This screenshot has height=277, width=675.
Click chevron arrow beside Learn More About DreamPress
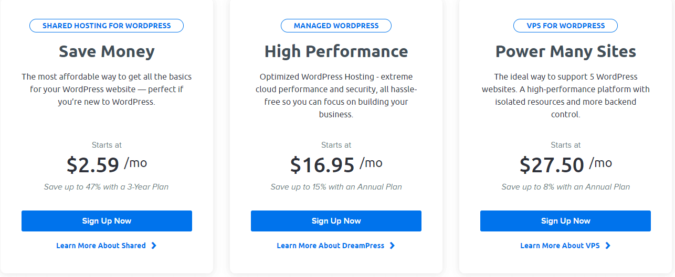[393, 246]
